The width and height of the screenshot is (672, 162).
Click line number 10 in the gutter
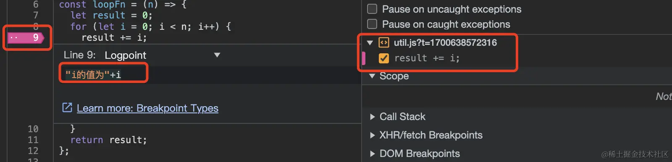(x=33, y=129)
